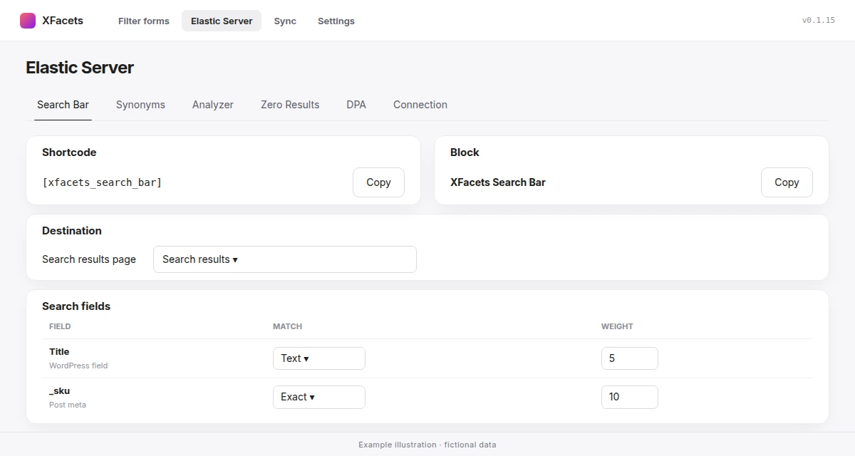Open the Title match type dropdown
This screenshot has width=855, height=456.
click(x=319, y=358)
